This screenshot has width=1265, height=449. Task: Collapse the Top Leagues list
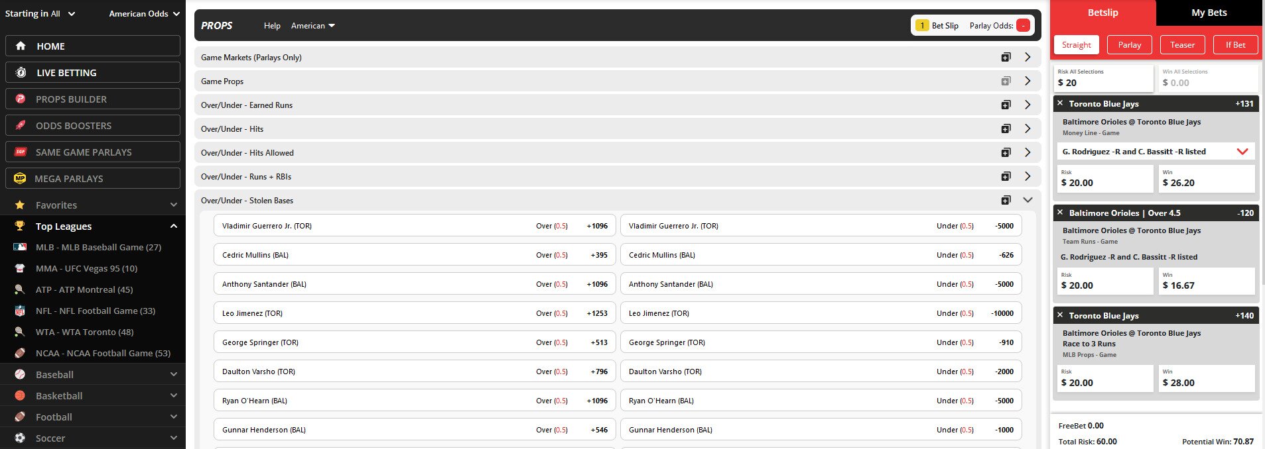(x=173, y=226)
